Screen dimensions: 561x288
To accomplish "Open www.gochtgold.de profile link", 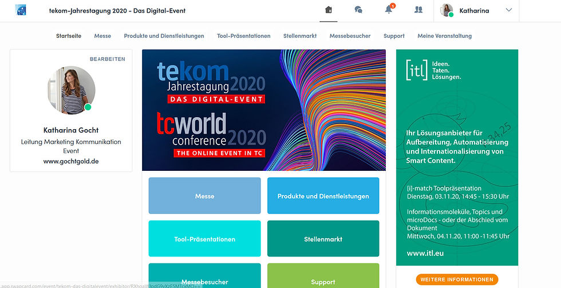I will 71,161.
